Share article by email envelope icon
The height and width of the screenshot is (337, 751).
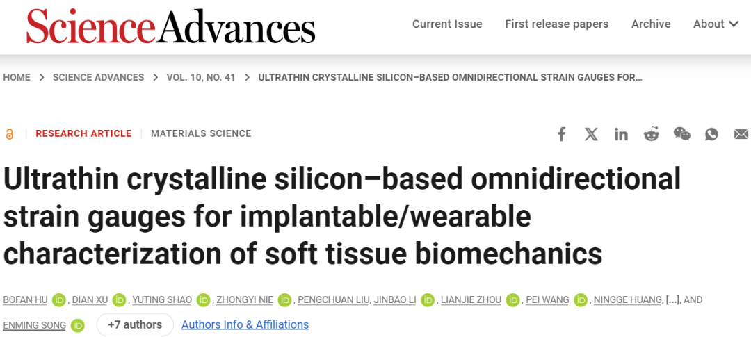click(x=741, y=134)
